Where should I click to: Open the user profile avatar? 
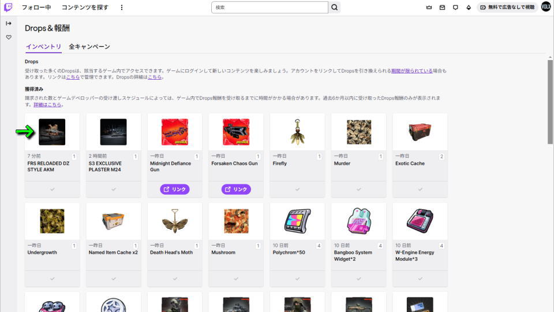[546, 7]
